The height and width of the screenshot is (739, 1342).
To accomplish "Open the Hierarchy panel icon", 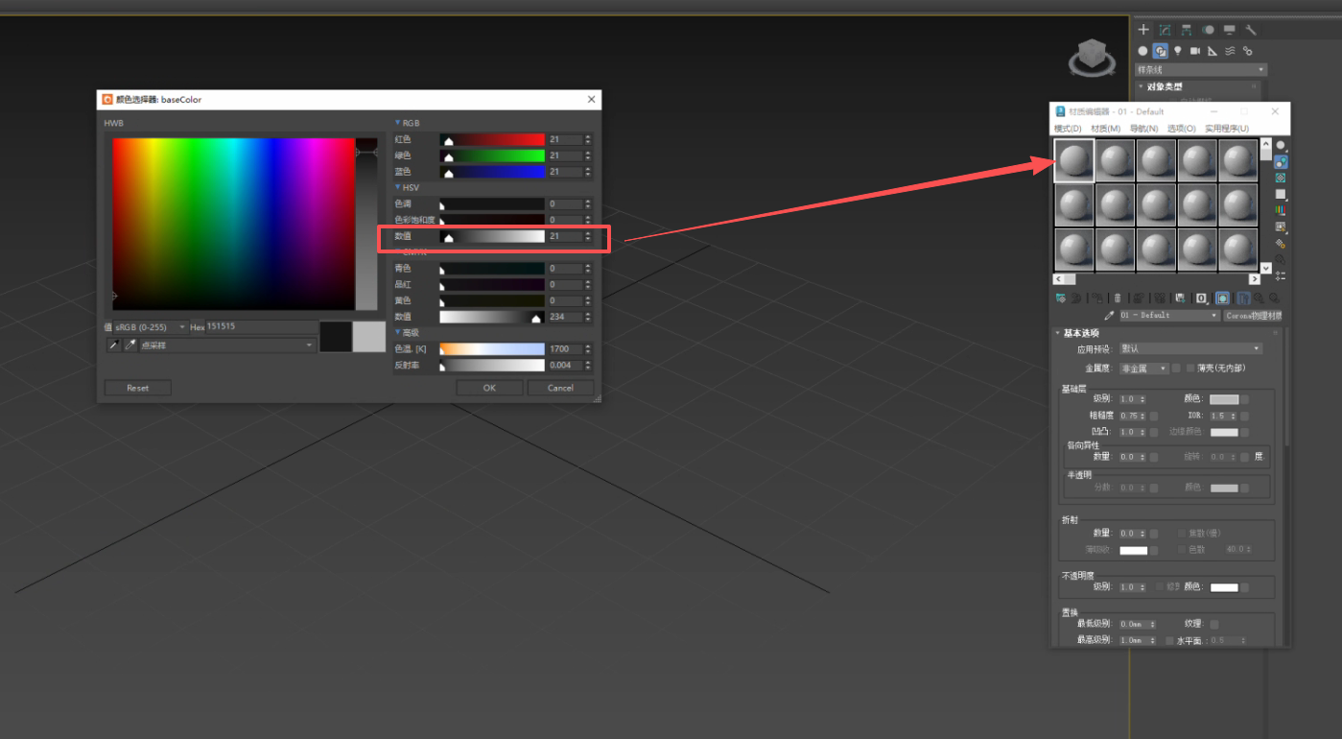I will pyautogui.click(x=1187, y=30).
